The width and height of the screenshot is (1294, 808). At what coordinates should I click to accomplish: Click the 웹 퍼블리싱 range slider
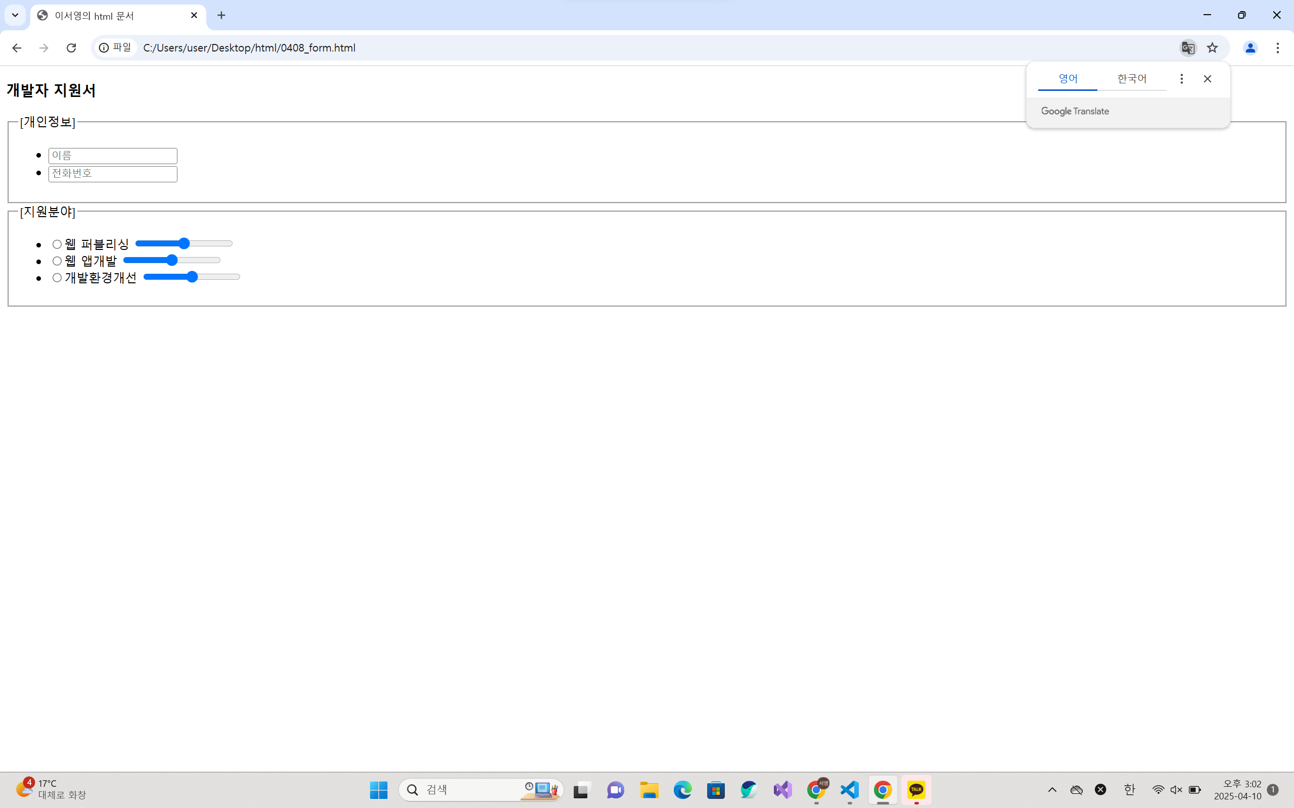(x=184, y=244)
